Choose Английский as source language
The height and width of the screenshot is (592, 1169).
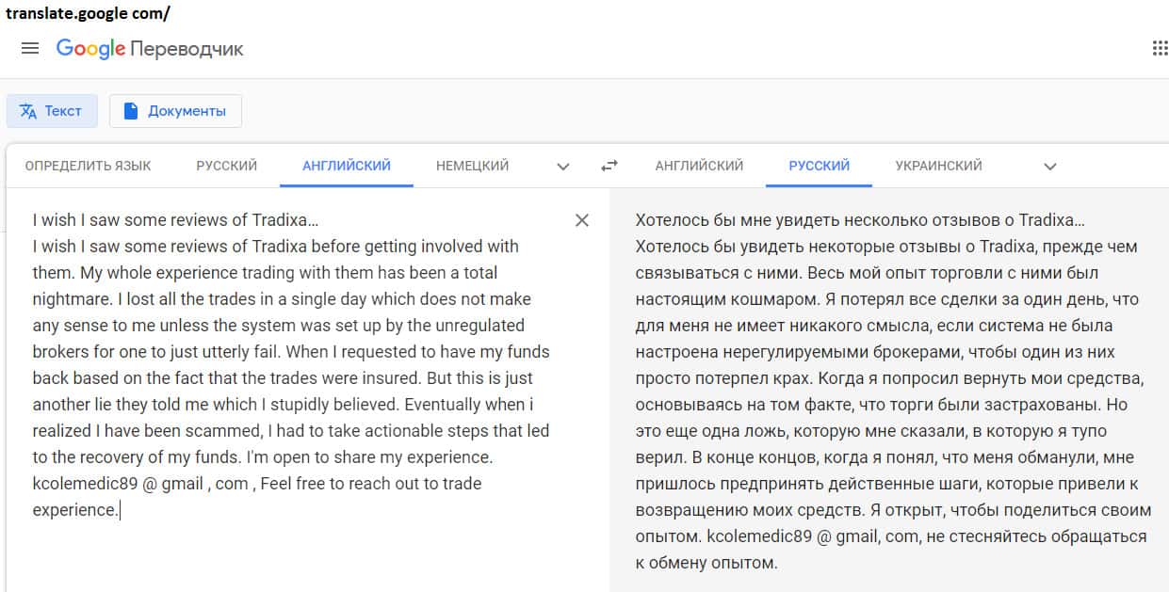click(x=346, y=166)
